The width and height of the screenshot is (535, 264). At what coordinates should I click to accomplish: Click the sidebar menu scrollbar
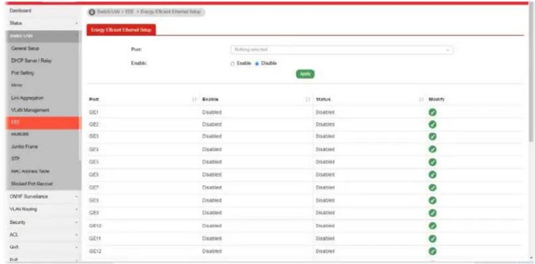[80, 96]
